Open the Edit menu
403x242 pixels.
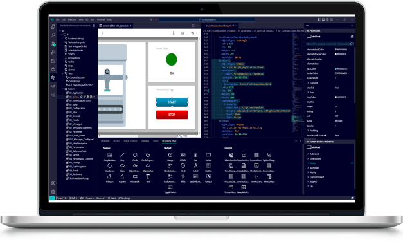tap(64, 19)
